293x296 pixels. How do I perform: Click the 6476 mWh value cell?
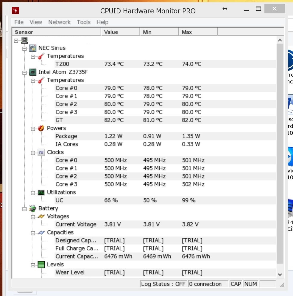(x=118, y=257)
